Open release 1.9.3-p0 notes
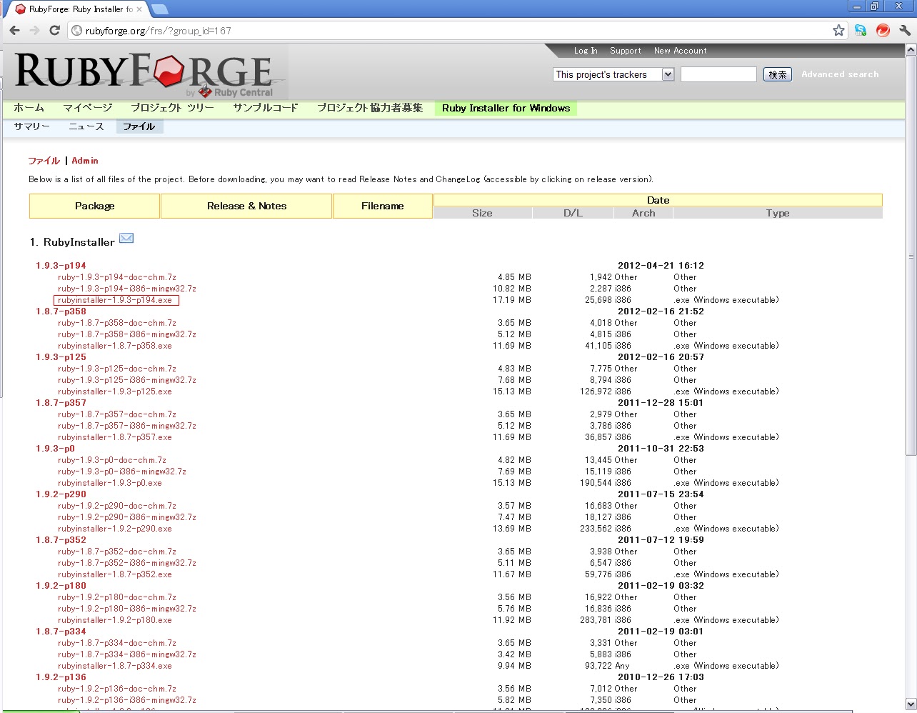Image resolution: width=917 pixels, height=713 pixels. 55,449
